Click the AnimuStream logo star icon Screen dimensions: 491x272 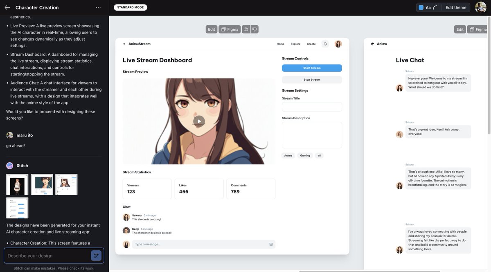pos(124,44)
